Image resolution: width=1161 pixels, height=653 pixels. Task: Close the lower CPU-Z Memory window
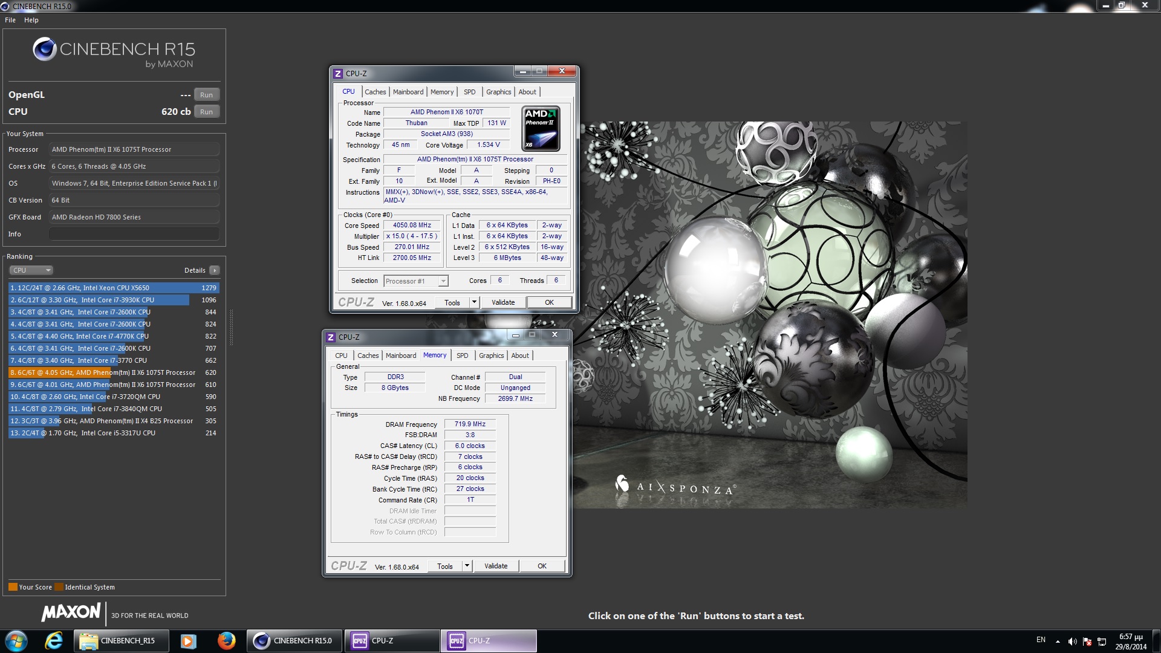[x=554, y=334]
